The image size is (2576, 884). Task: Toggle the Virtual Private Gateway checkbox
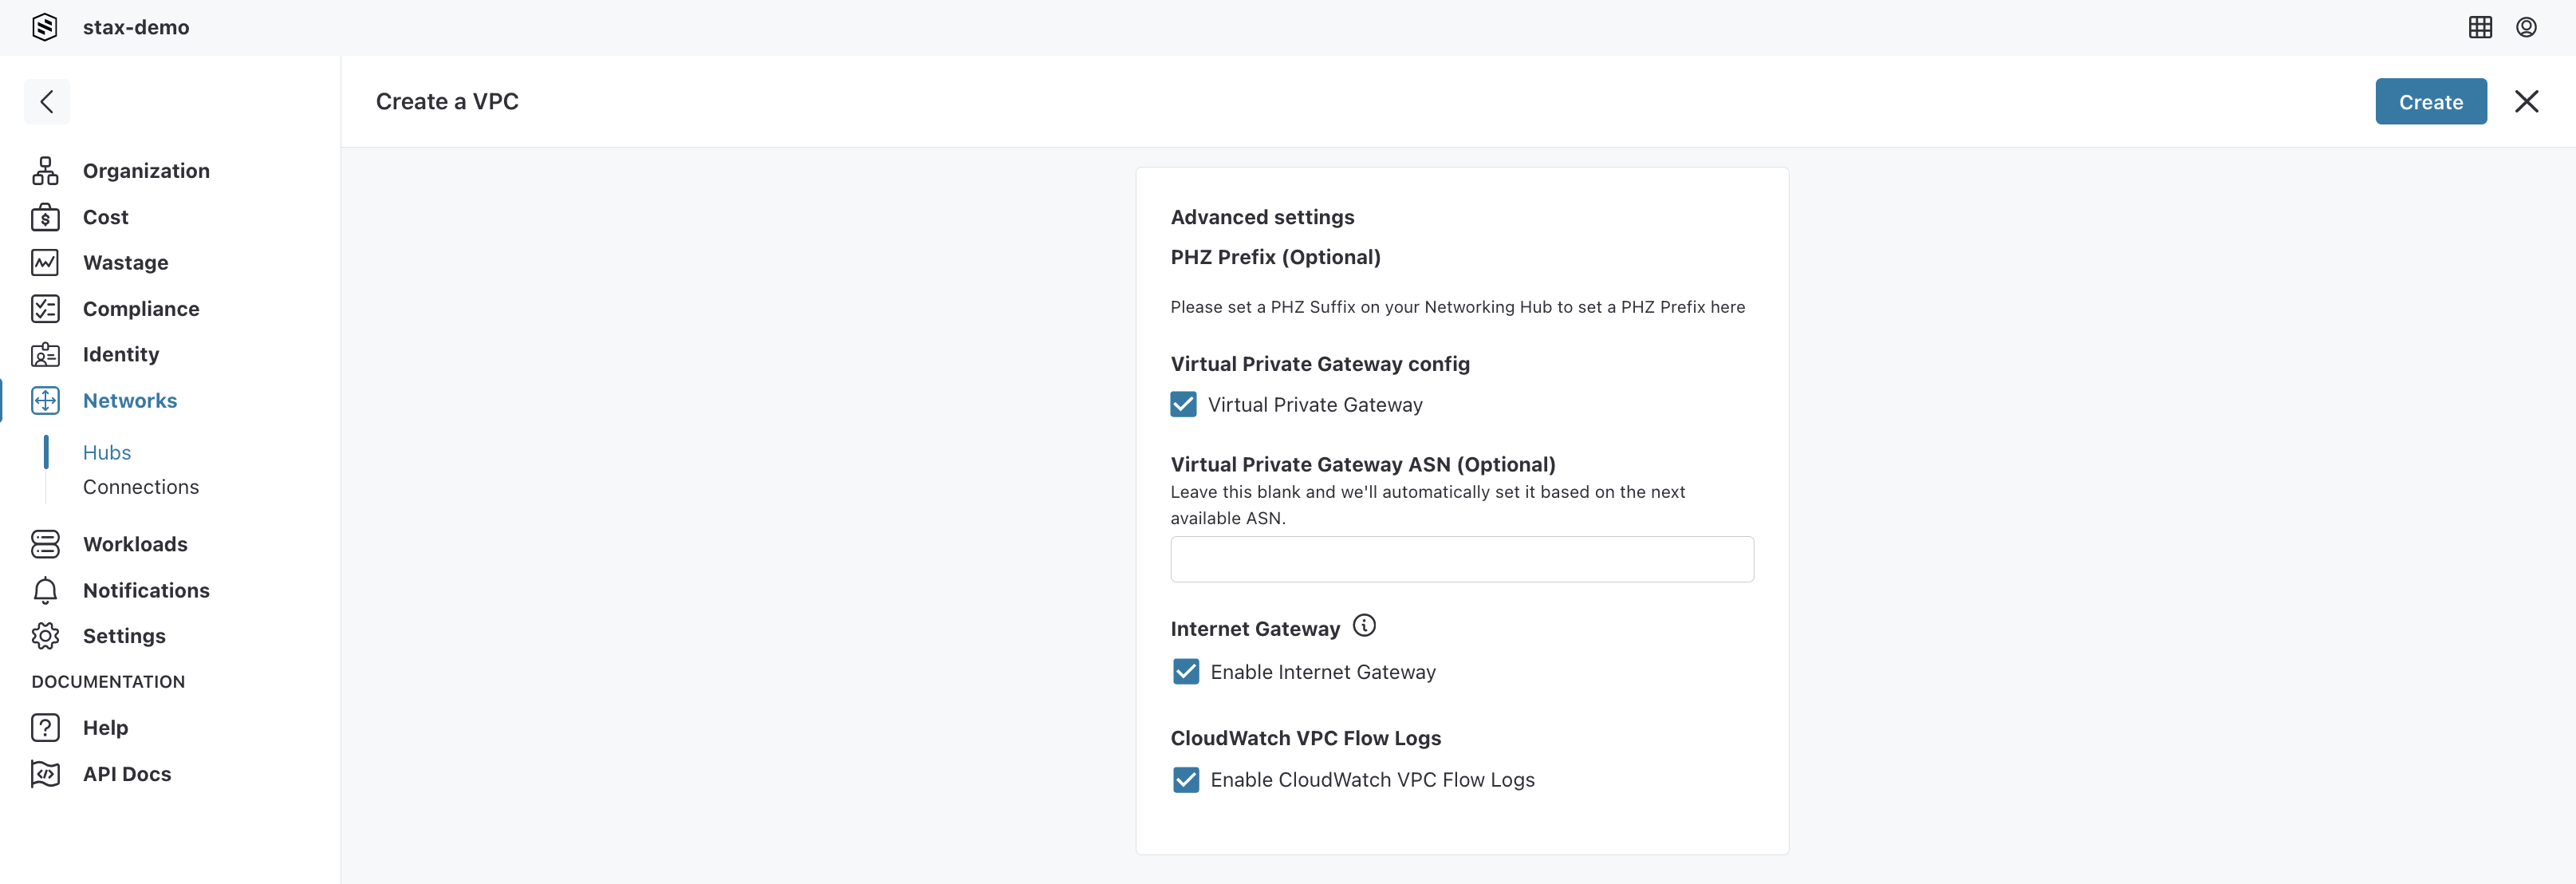1183,405
